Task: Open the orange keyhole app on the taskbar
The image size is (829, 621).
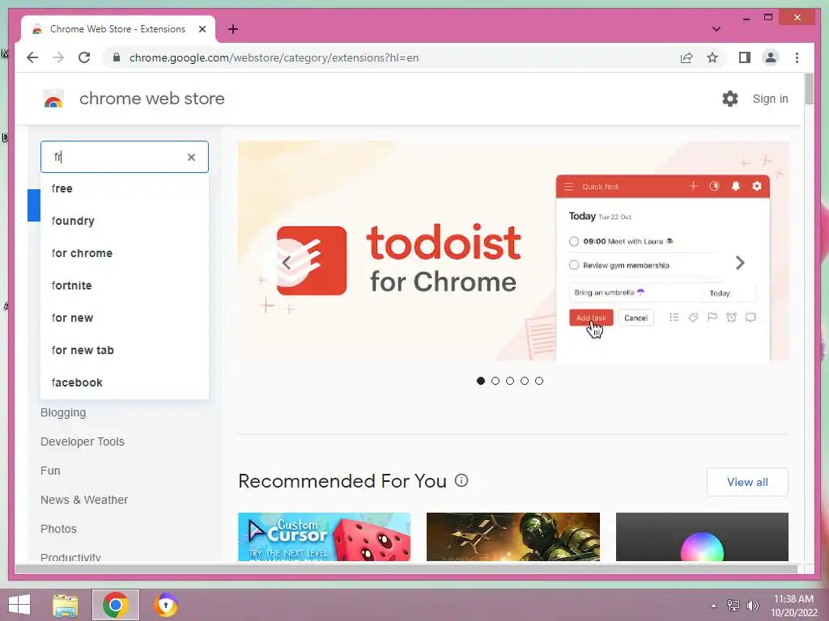Action: 165,605
